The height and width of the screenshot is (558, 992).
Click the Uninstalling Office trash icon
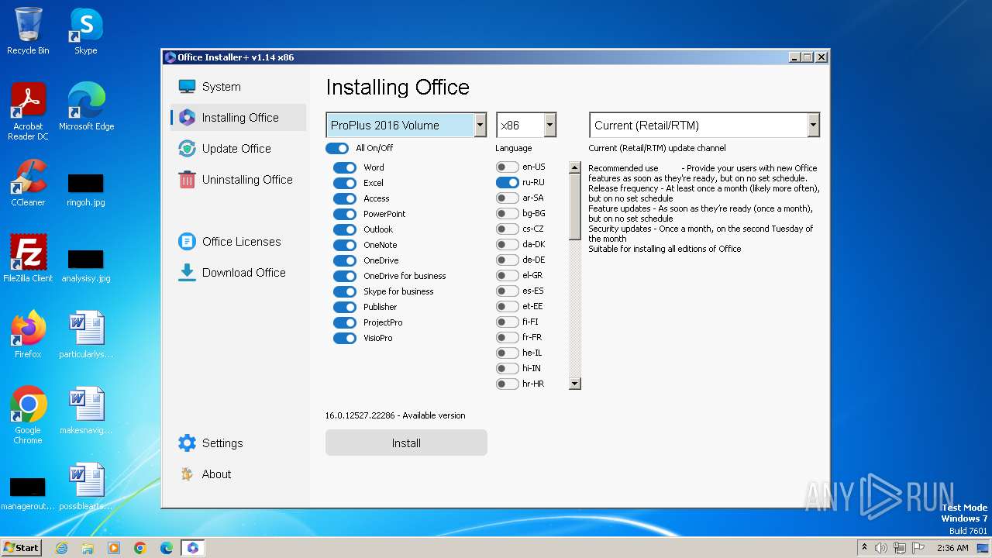point(187,180)
